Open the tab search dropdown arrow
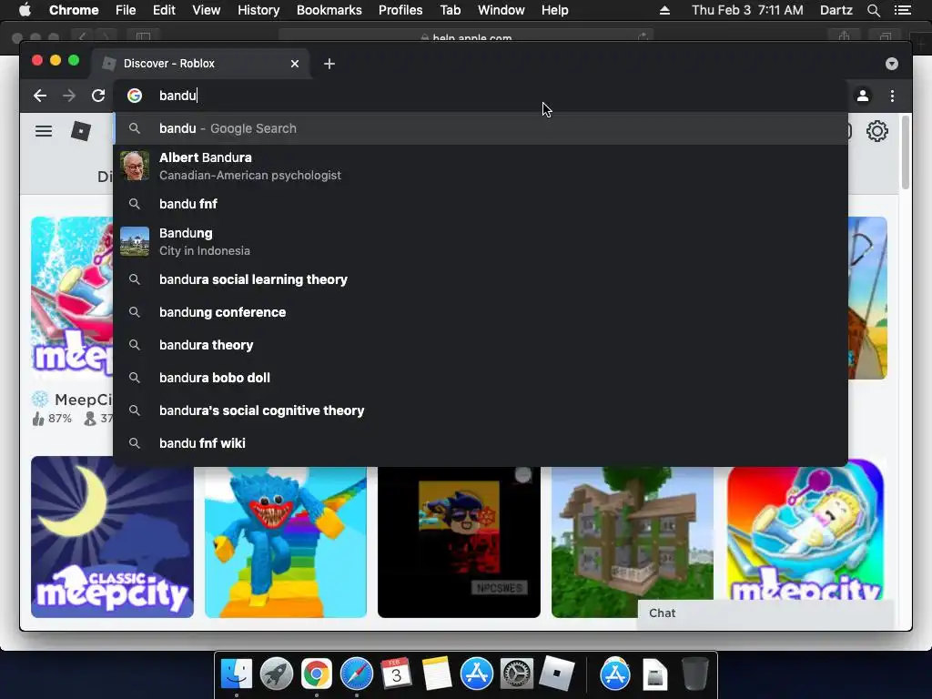The width and height of the screenshot is (932, 699). pyautogui.click(x=892, y=64)
